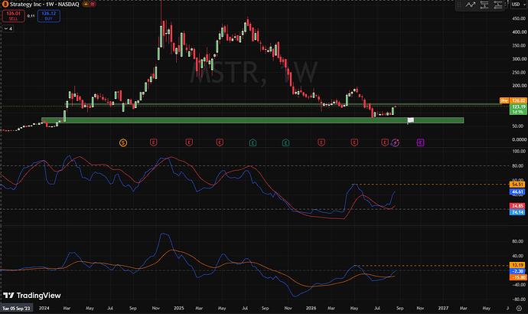Image resolution: width=528 pixels, height=314 pixels.
Task: Click the red earnings marker near February 2026
Action: tap(321, 143)
